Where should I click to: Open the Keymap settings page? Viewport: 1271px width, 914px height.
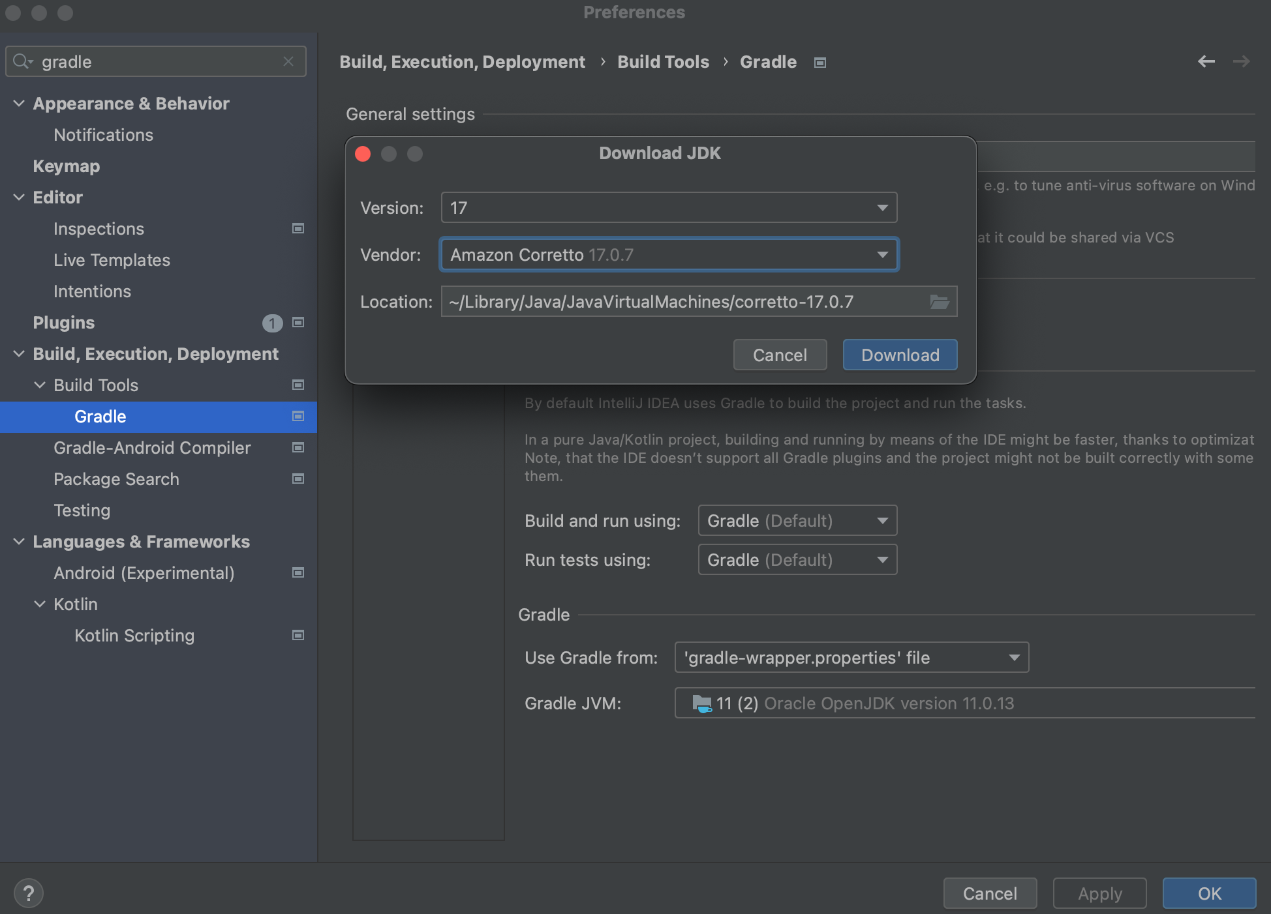click(67, 166)
